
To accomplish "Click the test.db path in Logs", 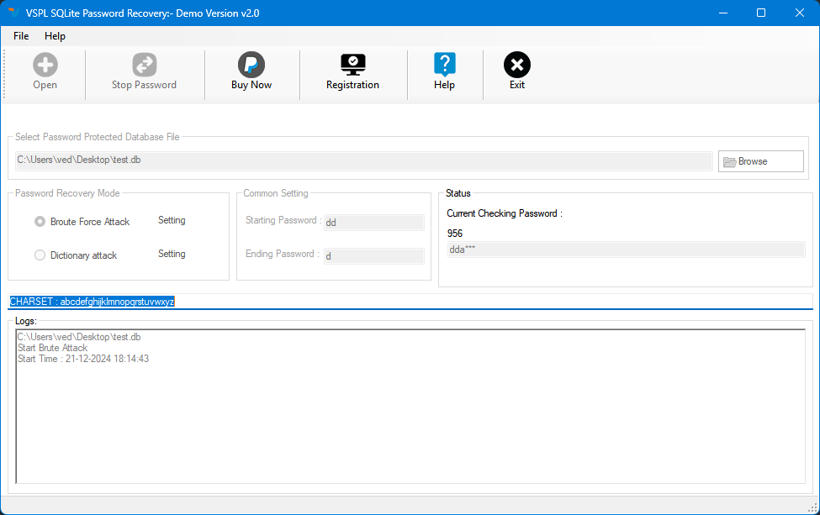I will 79,337.
